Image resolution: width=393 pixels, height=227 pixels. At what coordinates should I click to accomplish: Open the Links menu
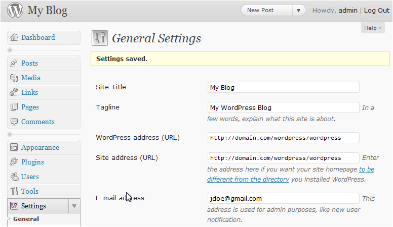[29, 92]
